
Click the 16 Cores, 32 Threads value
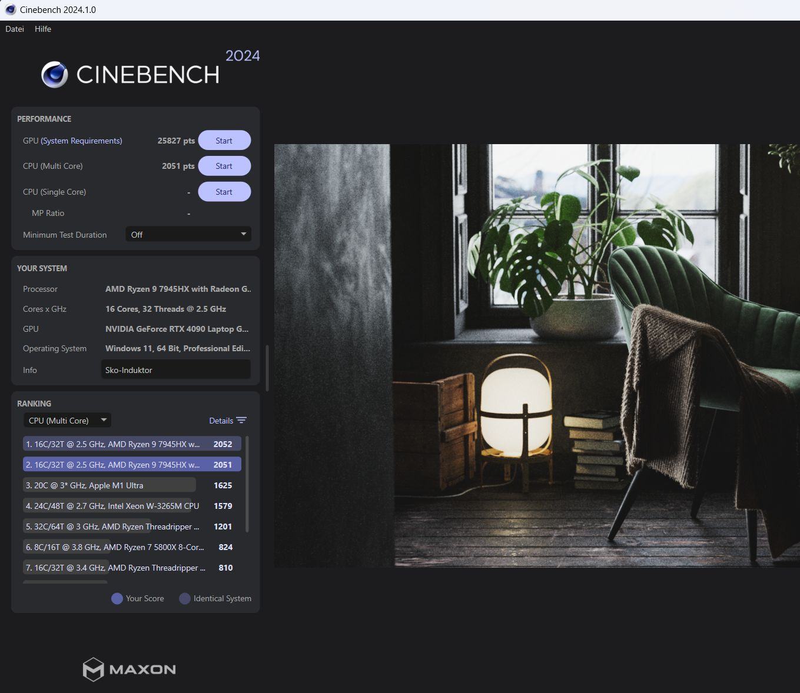pyautogui.click(x=165, y=309)
